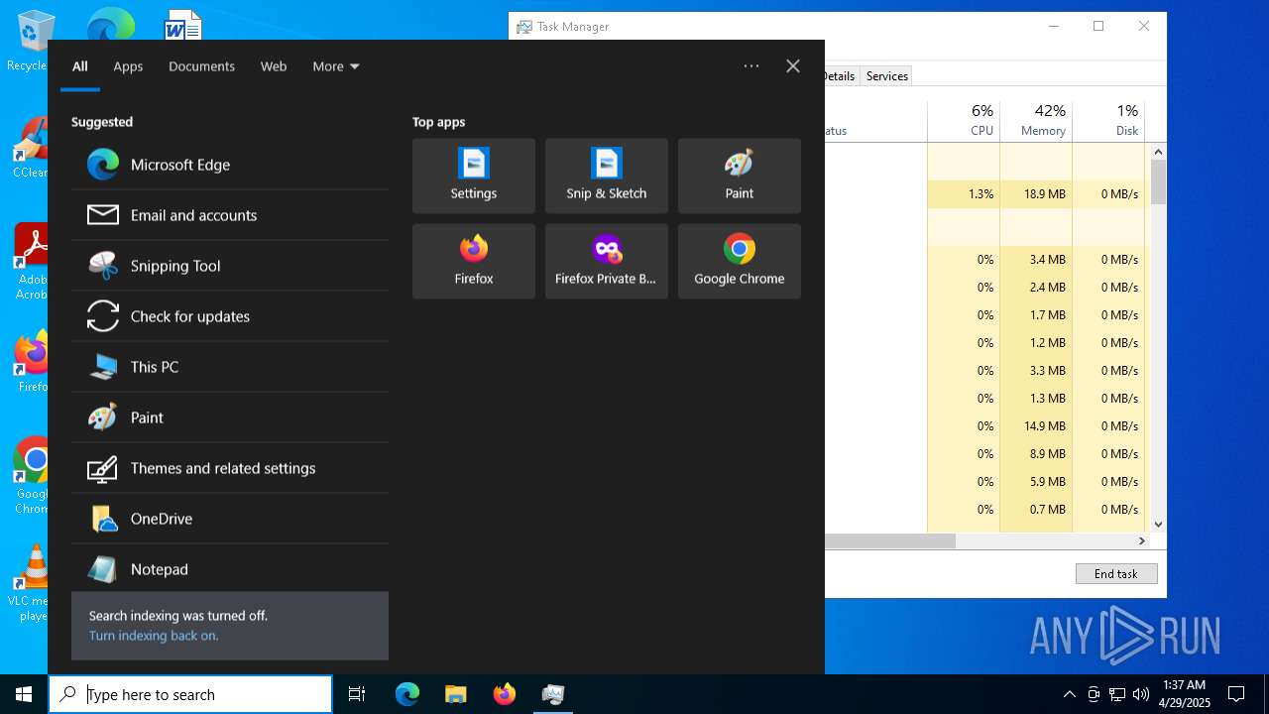Image resolution: width=1269 pixels, height=714 pixels.
Task: Open Settings tile in Top apps
Action: 474,176
